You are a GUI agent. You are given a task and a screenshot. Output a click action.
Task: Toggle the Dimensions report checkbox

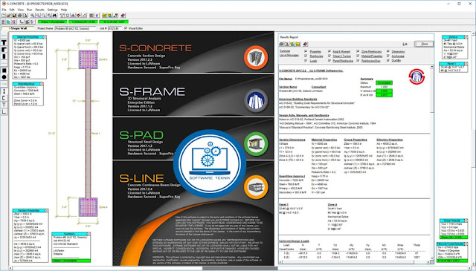click(388, 51)
